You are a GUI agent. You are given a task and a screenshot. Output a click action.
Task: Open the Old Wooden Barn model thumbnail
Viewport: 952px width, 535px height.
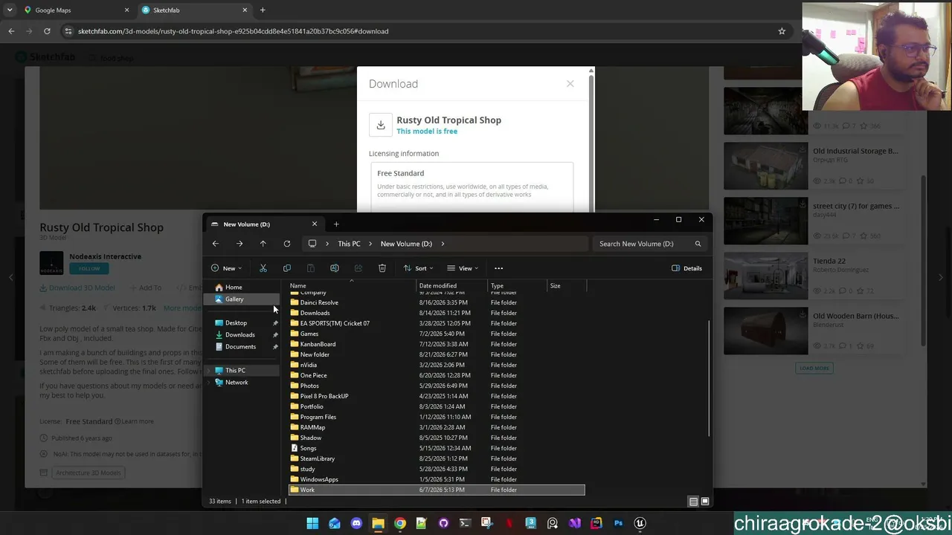click(x=765, y=331)
